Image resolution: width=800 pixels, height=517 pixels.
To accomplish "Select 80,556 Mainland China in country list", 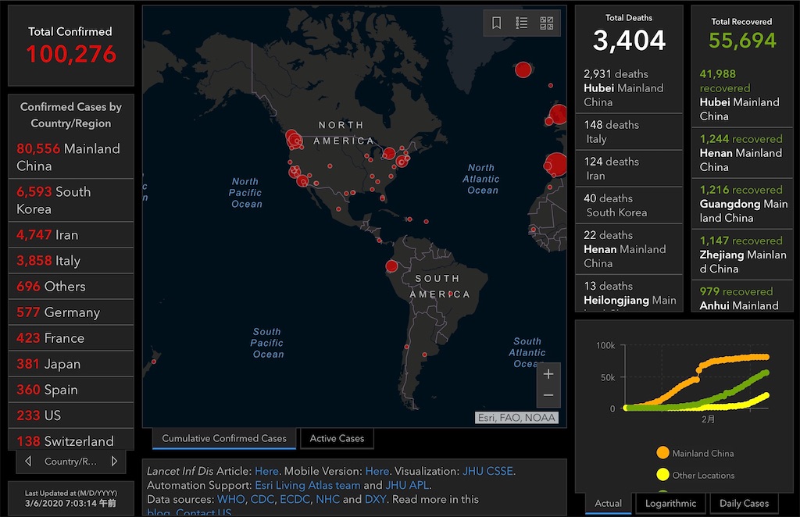I will (x=71, y=158).
